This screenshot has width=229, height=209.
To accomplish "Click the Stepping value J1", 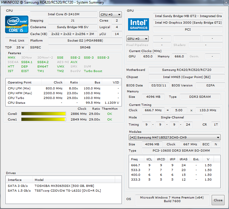I will [x=73, y=20].
